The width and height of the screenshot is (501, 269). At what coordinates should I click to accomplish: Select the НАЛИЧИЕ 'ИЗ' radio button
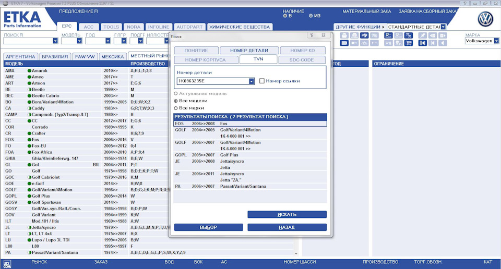311,16
